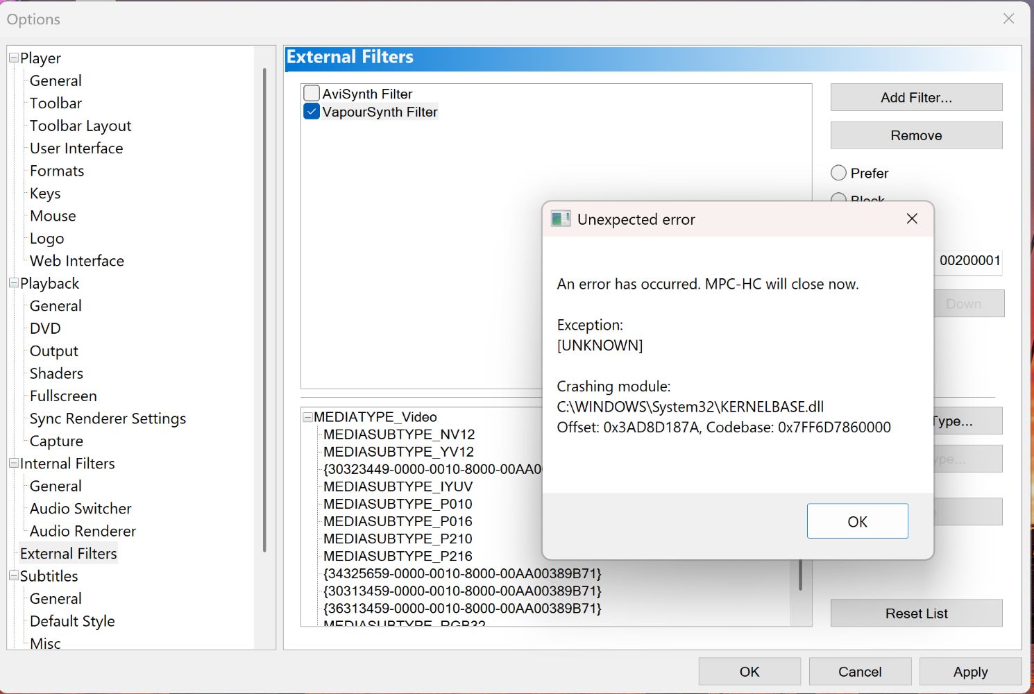The height and width of the screenshot is (694, 1034).
Task: Collapse the Player tree node
Action: 13,58
